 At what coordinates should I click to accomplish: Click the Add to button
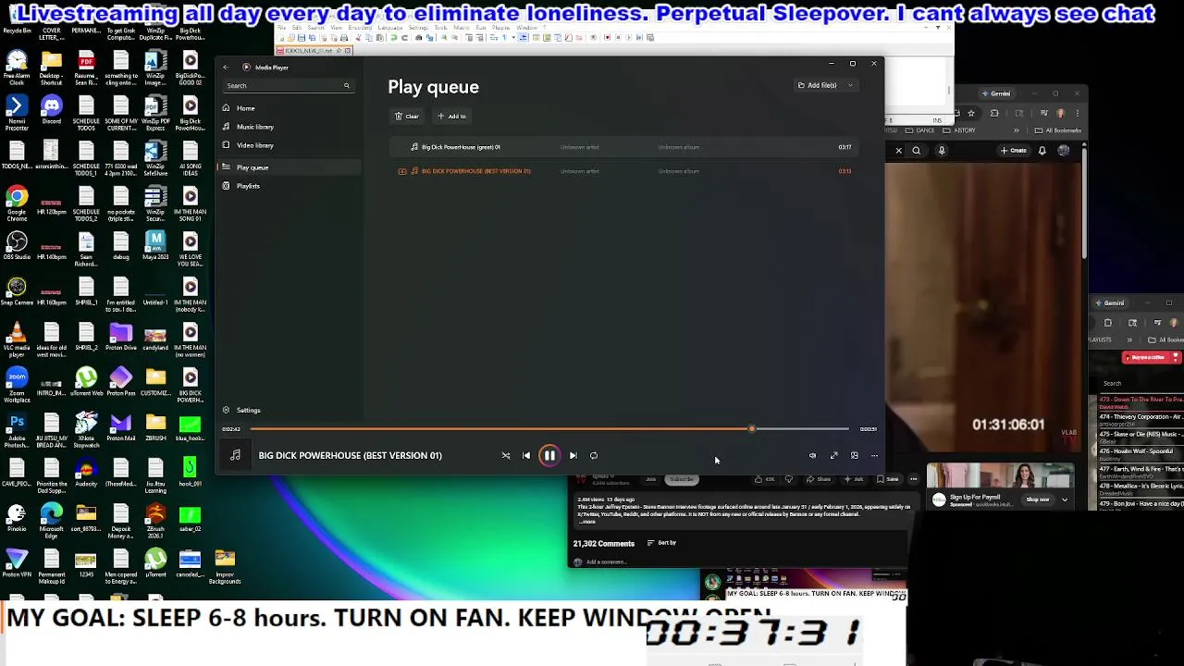451,117
